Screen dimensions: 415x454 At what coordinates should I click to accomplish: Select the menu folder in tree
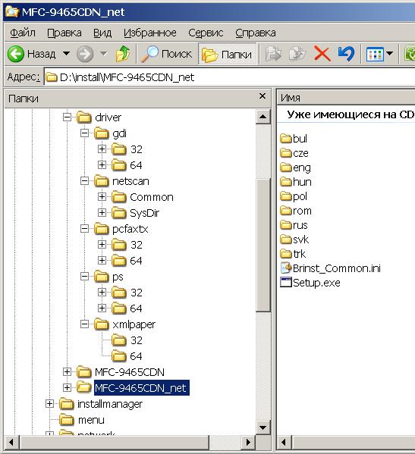pos(91,420)
